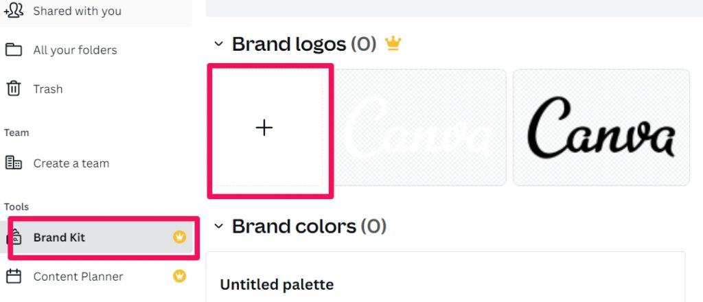Click the crown icon next to Brand logos heading
Screen dimensions: 703x302
[393, 43]
